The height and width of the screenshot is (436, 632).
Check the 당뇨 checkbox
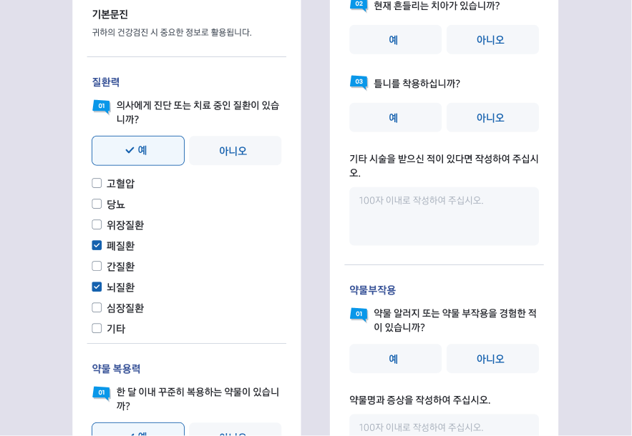pos(97,204)
